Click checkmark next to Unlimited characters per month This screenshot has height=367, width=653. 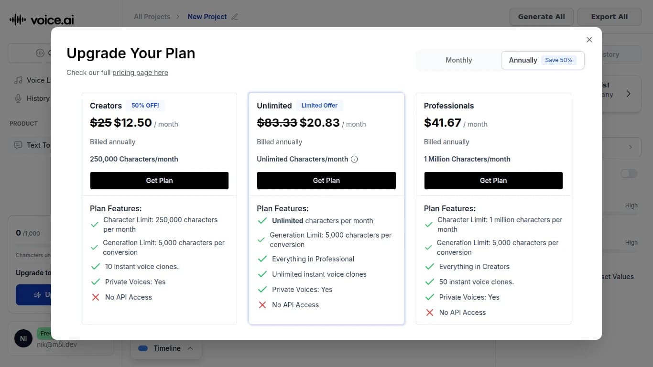pyautogui.click(x=262, y=221)
